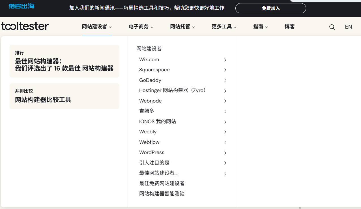This screenshot has width=361, height=209.
Task: Open the 网站构建器比较工具 card
Action: (x=64, y=96)
